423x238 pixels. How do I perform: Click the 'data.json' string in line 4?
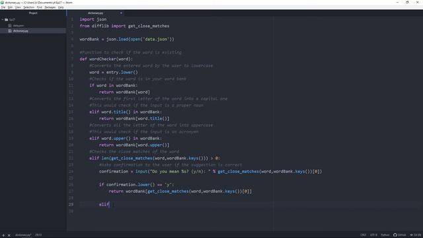point(156,39)
